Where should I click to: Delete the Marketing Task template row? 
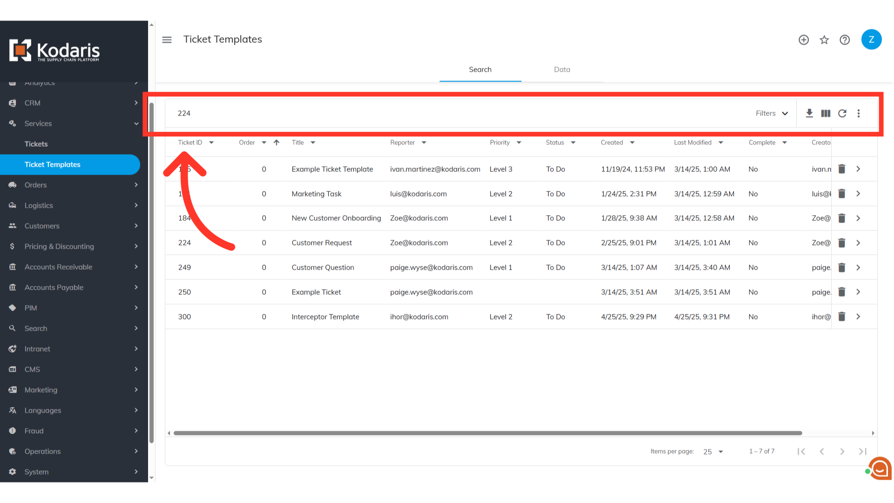click(841, 194)
